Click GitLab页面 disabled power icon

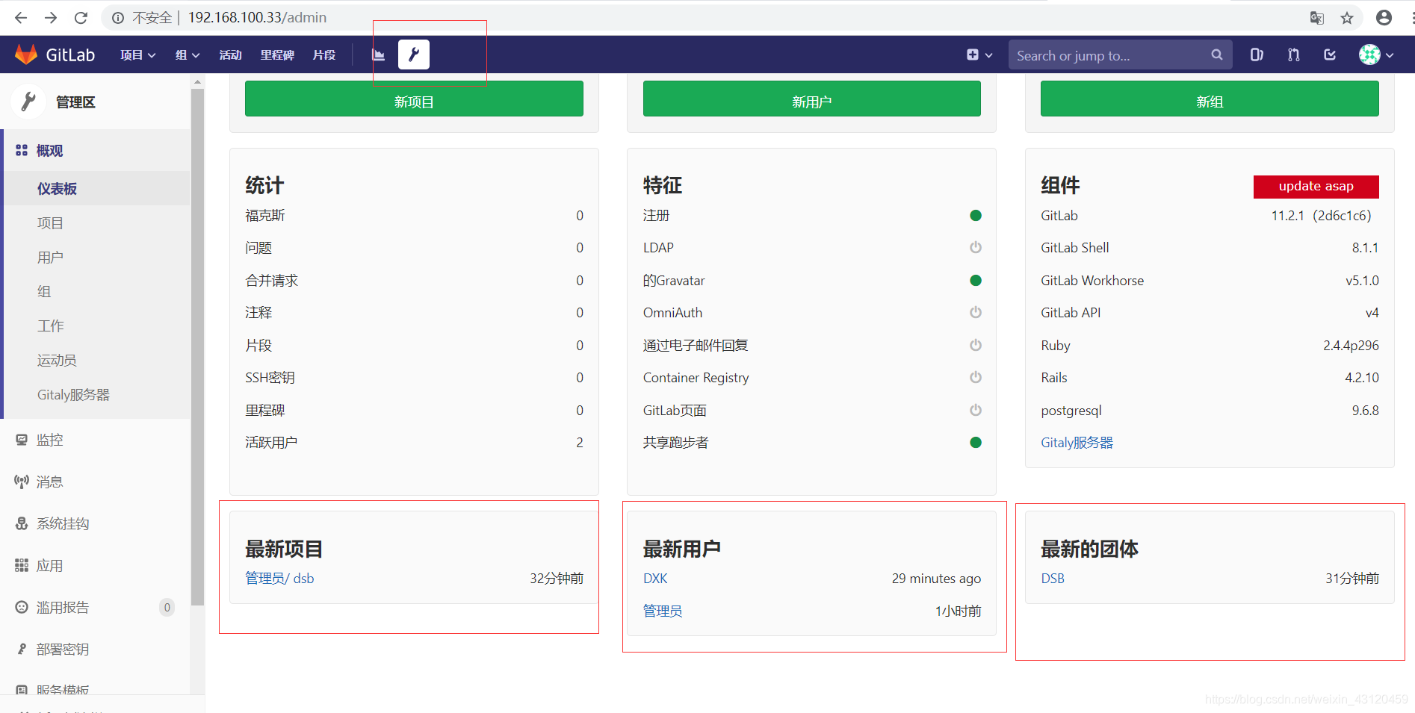(x=975, y=411)
